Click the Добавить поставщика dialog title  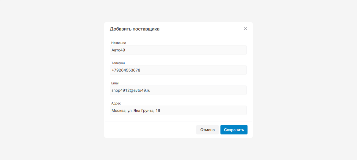[134, 29]
